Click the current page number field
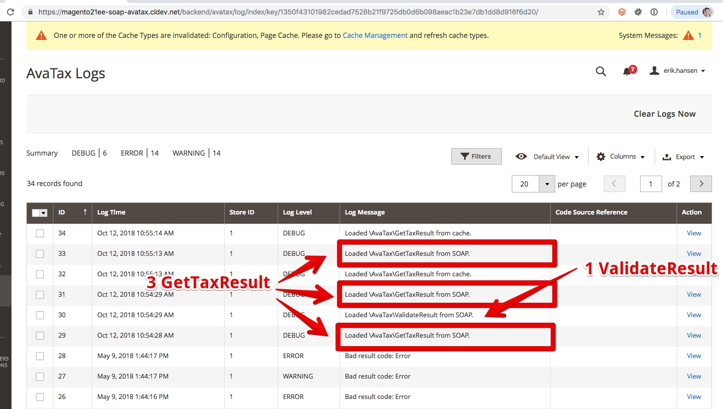The image size is (723, 409). [651, 184]
